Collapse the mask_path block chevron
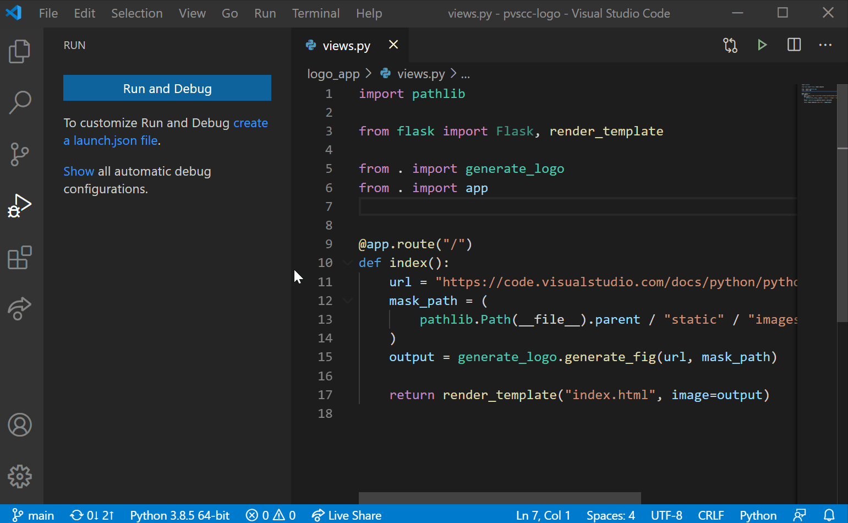Viewport: 848px width, 523px height. coord(347,301)
